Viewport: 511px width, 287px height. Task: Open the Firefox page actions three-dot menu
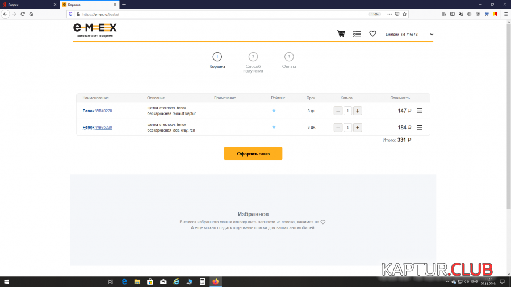(x=388, y=14)
